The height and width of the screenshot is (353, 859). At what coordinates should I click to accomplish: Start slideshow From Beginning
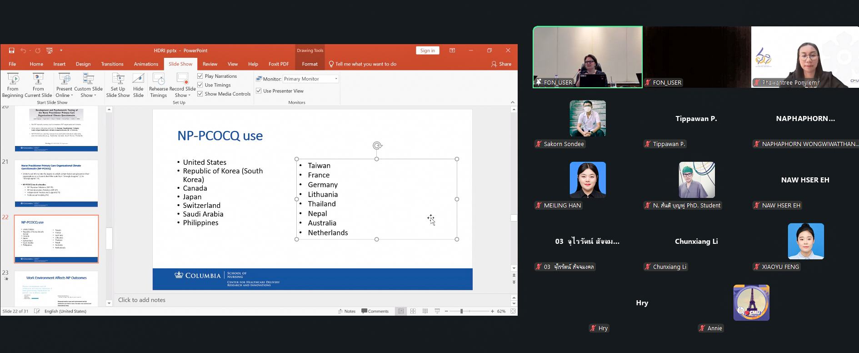click(x=13, y=85)
